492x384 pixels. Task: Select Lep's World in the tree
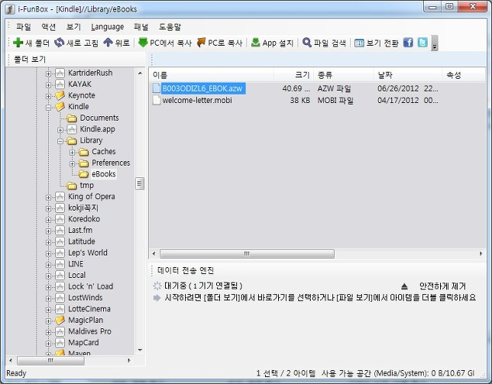click(x=88, y=252)
